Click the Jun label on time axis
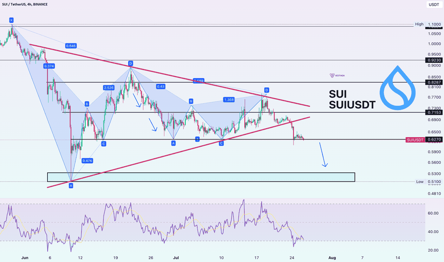The image size is (444, 262). [x=25, y=257]
